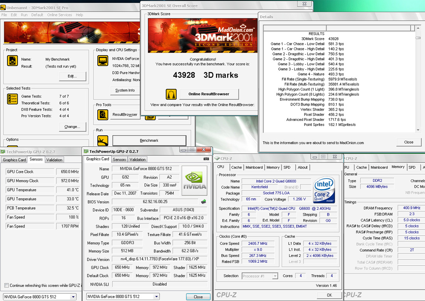
Task: Click the Advanced Pixel Shader result row
Action: click(x=316, y=120)
